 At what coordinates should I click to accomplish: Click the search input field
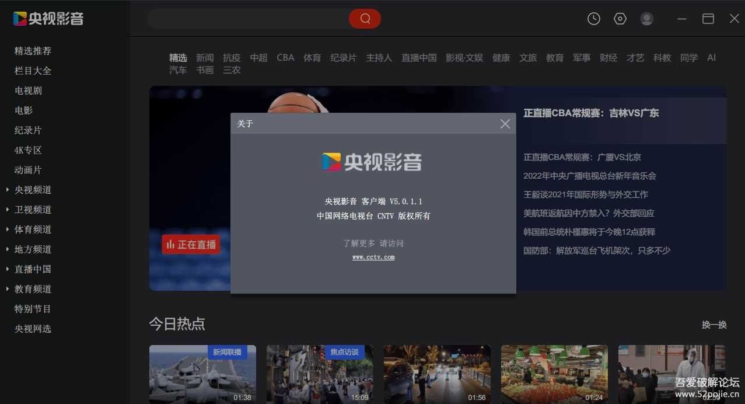[x=248, y=19]
